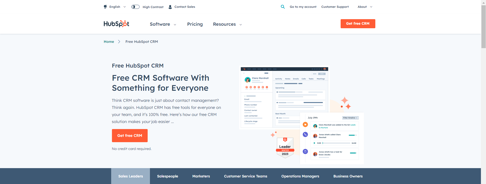Select the Salespeople tab

[x=167, y=176]
